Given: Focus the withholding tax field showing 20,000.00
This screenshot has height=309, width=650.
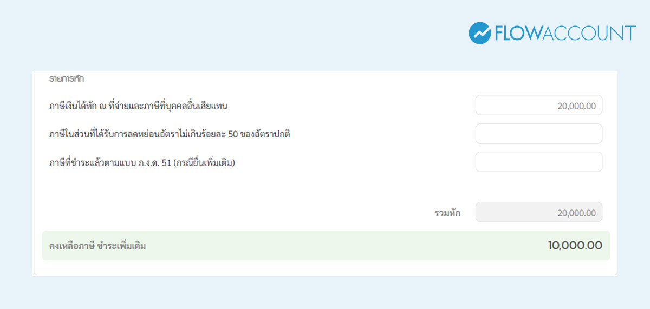Looking at the screenshot, I should click(538, 106).
